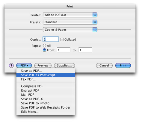
Task: Enable the Collated checkbox
Action: 62,39
